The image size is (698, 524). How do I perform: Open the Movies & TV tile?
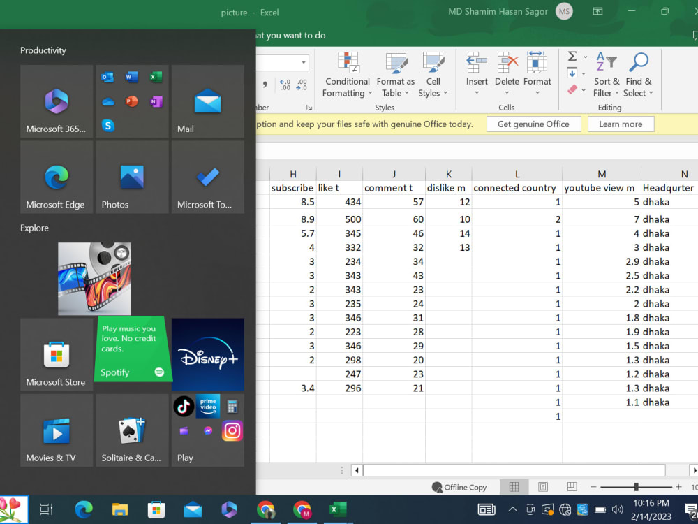pos(57,430)
